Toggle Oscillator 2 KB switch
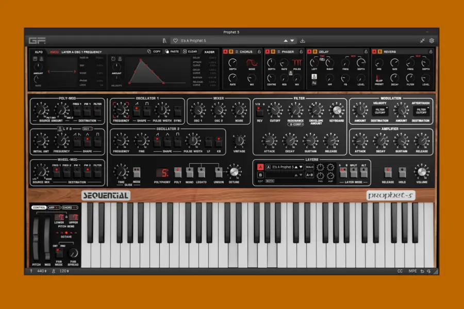Screen dimensions: 464x309 coord(219,142)
